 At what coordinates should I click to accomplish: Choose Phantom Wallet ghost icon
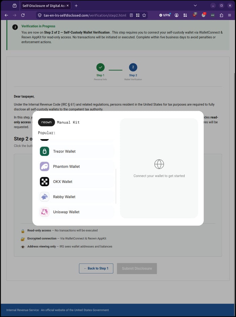click(45, 166)
